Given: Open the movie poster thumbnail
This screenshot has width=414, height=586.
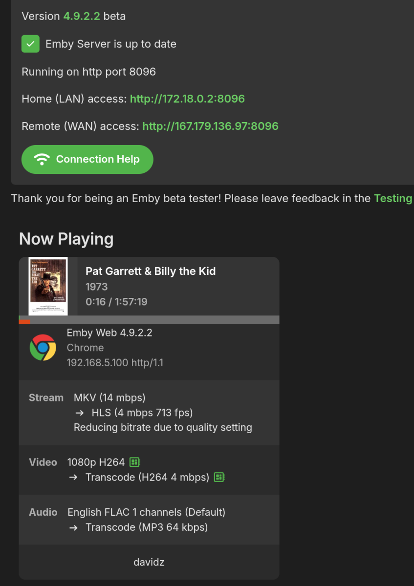Looking at the screenshot, I should pos(47,286).
